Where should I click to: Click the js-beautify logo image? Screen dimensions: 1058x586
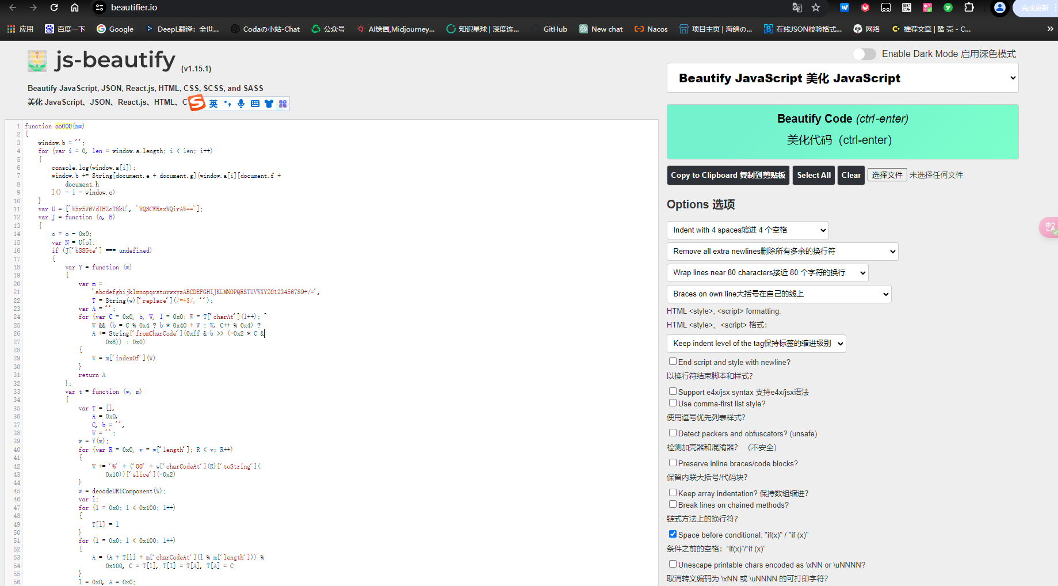coord(37,60)
